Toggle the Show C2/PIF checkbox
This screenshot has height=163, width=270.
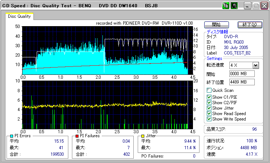click(209, 102)
